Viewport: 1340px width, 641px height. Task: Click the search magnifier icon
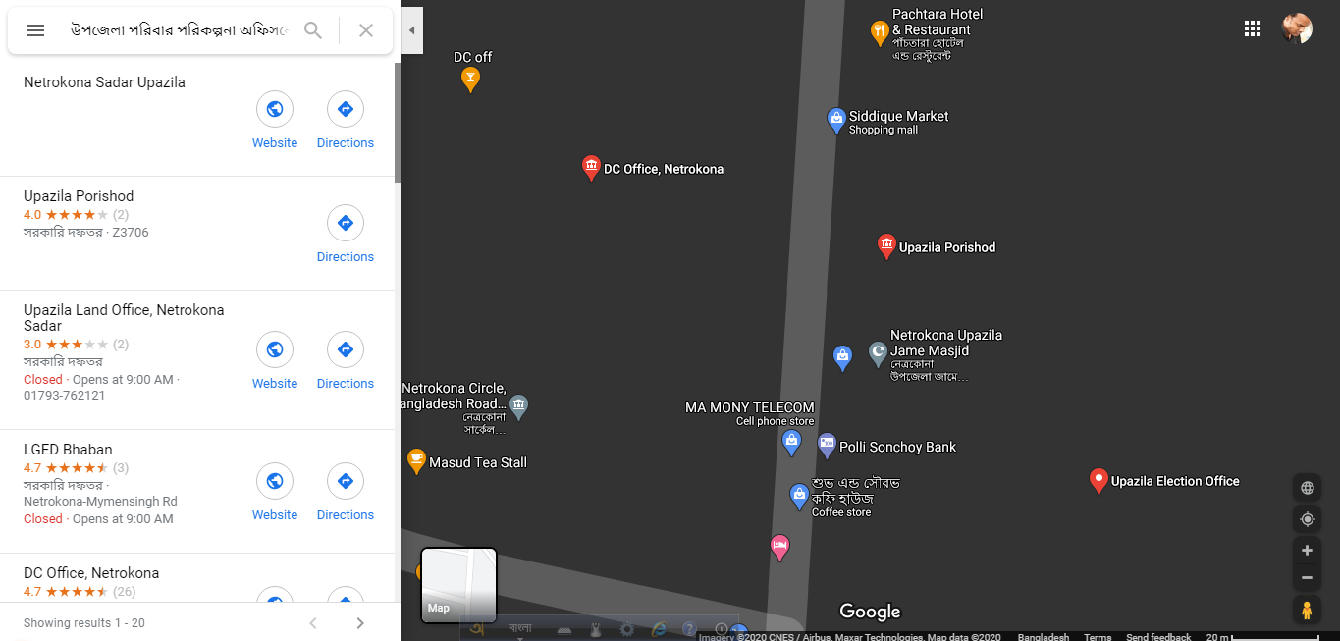click(x=313, y=30)
